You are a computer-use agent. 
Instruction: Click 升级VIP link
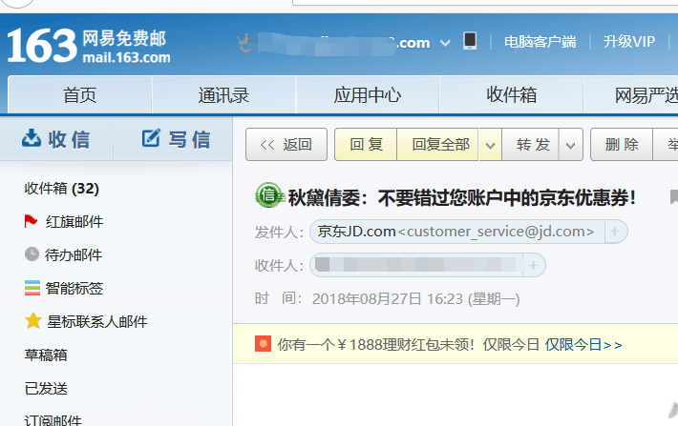tap(628, 41)
